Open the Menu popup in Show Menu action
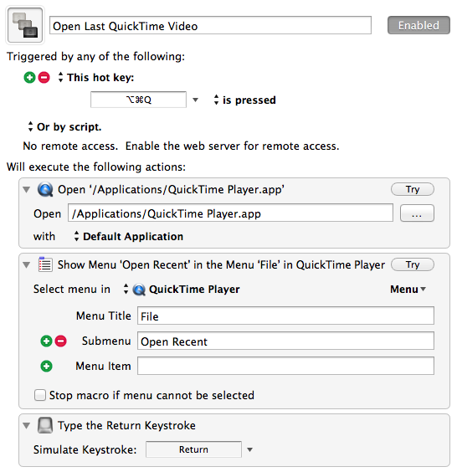Screen dimensions: 457x472 408,290
